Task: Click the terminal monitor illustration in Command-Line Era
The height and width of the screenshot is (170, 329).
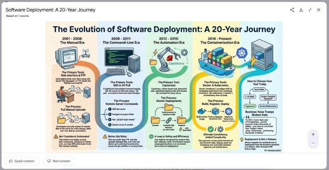Action: pos(119,57)
